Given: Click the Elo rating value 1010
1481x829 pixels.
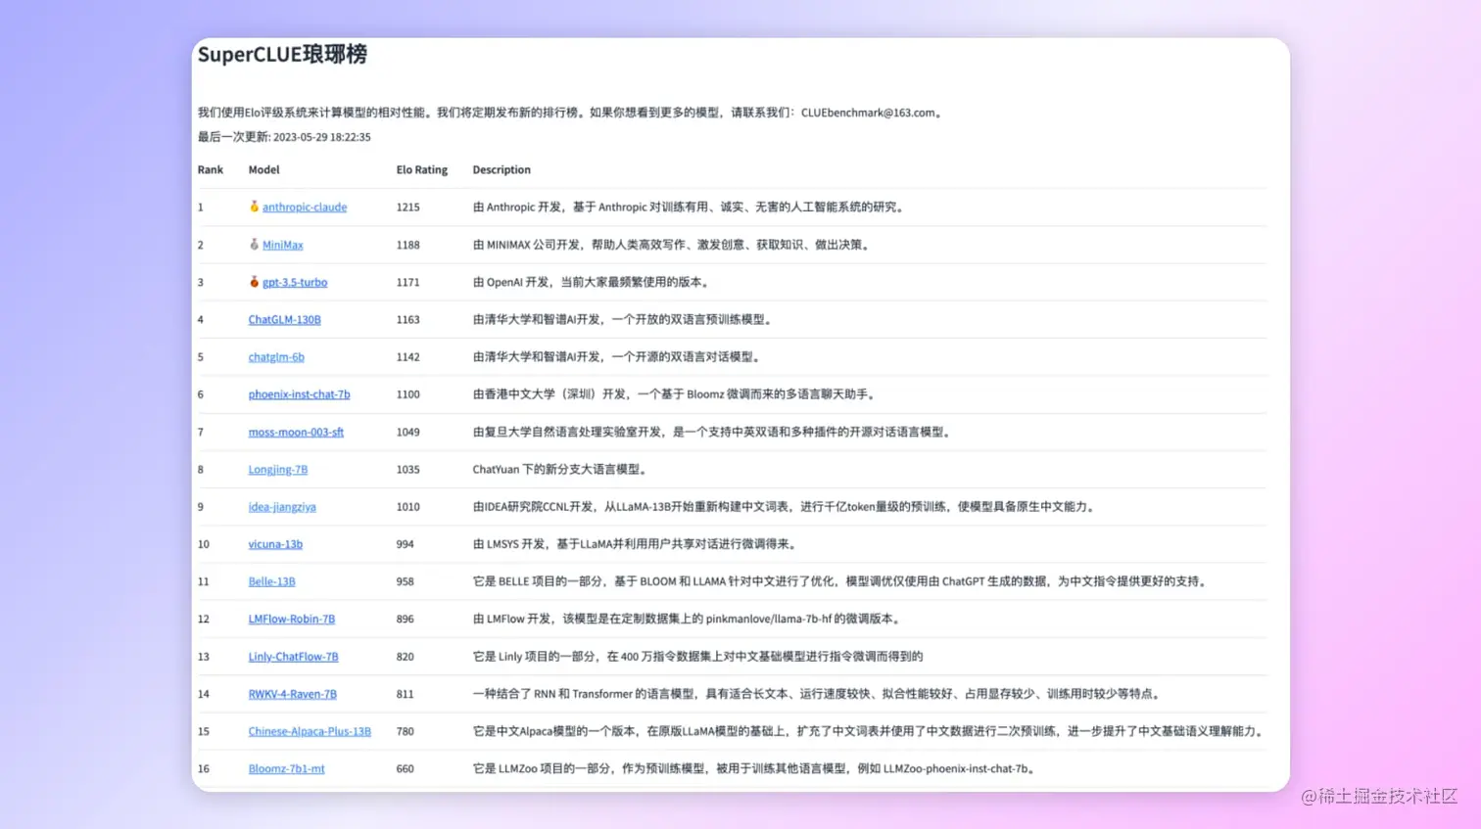Looking at the screenshot, I should (x=408, y=507).
